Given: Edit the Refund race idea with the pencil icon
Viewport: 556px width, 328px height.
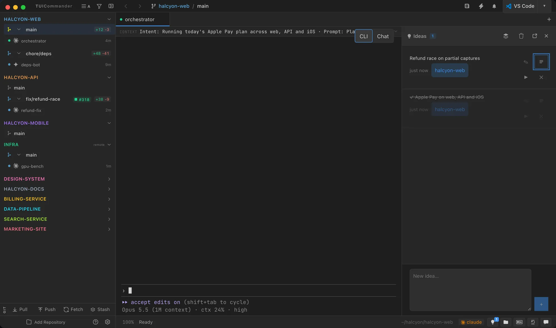Looking at the screenshot, I should coord(526,62).
